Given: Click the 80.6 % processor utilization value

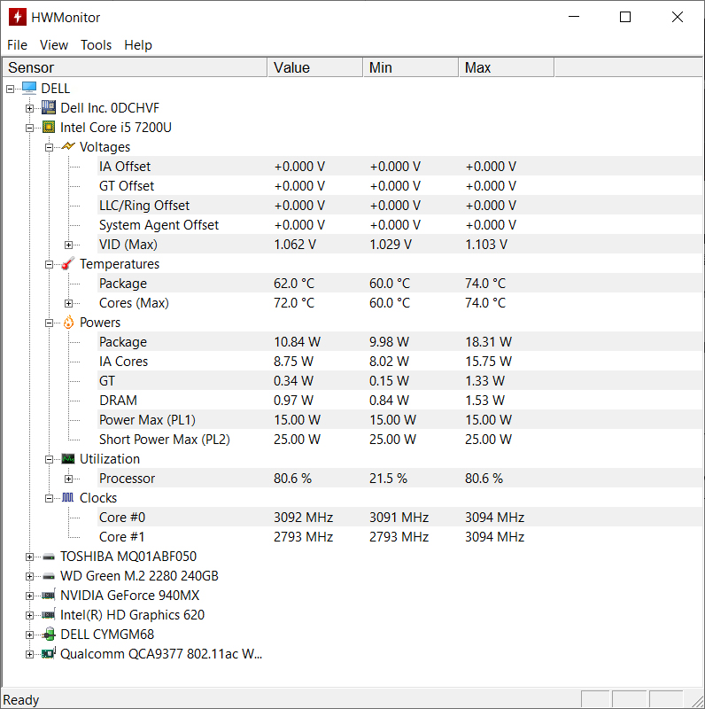Looking at the screenshot, I should [x=292, y=478].
